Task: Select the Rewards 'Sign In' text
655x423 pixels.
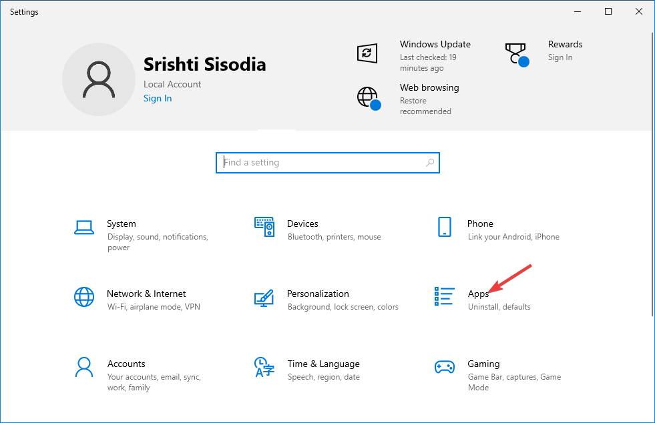Action: 560,57
